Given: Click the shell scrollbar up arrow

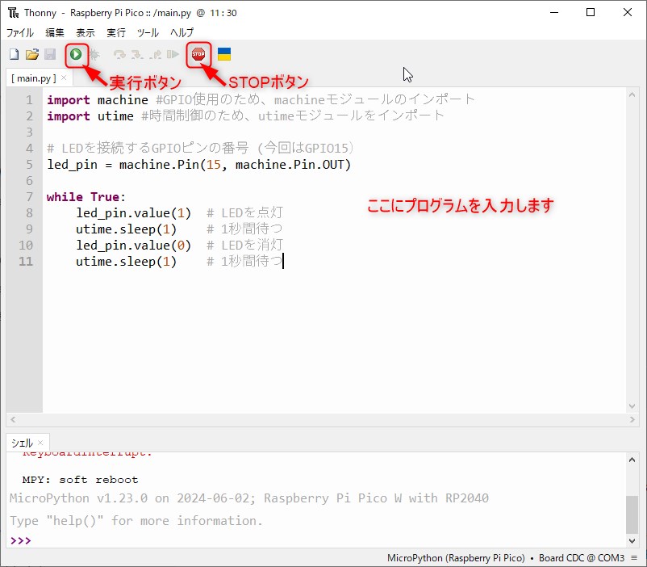Looking at the screenshot, I should [x=632, y=460].
